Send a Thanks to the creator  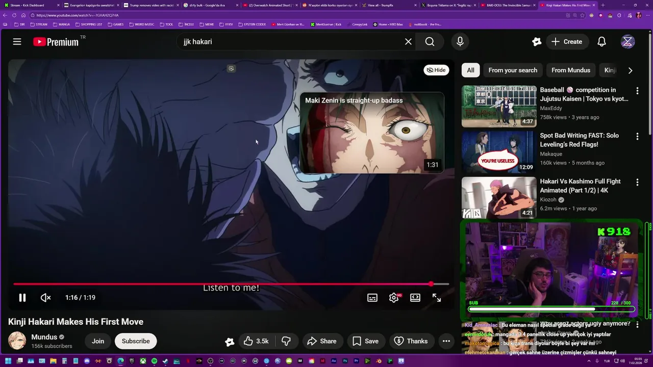411,341
